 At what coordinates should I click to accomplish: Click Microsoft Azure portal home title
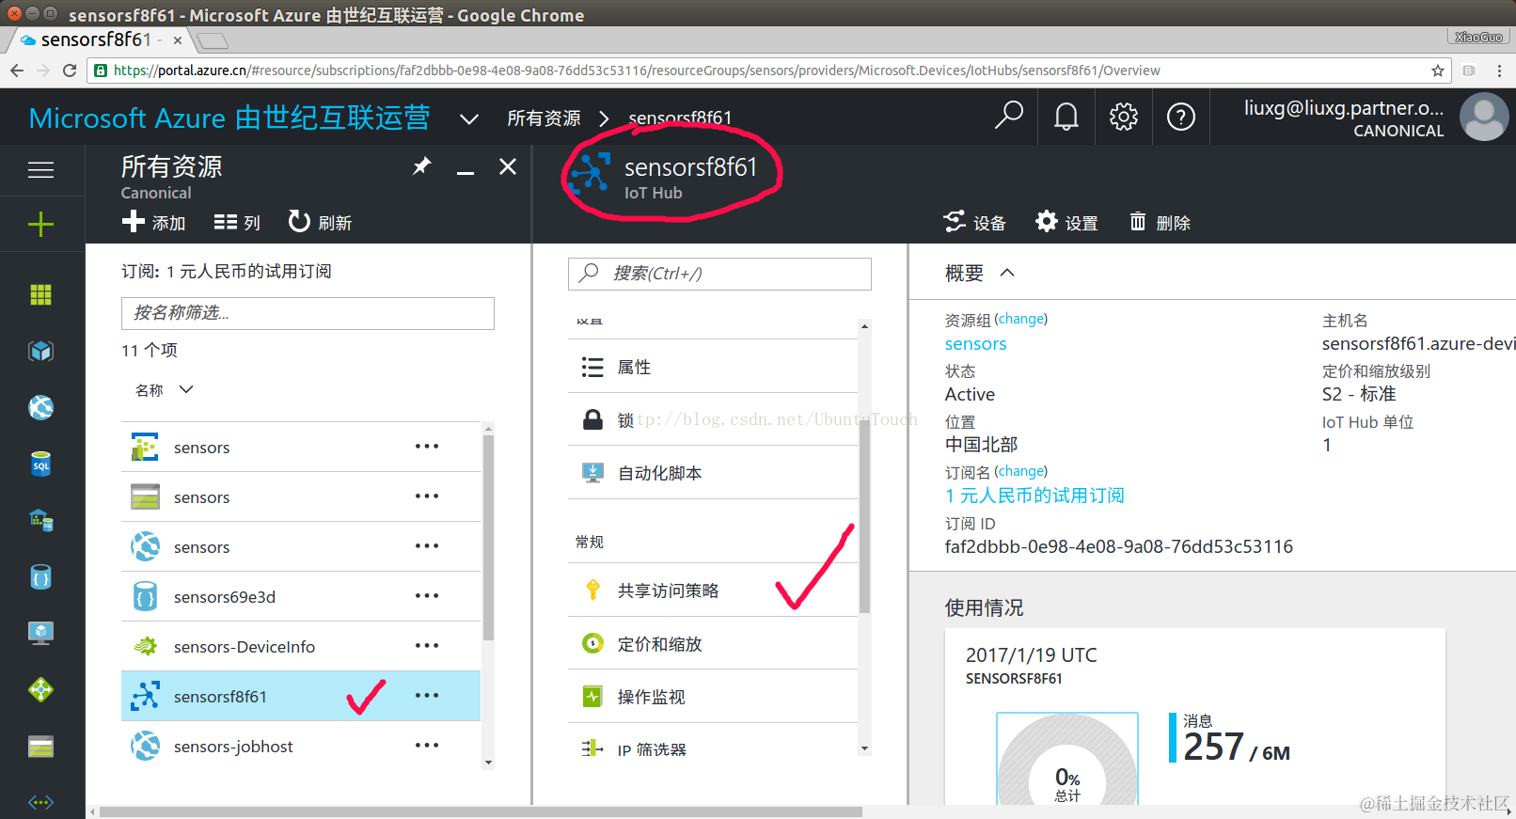[229, 118]
